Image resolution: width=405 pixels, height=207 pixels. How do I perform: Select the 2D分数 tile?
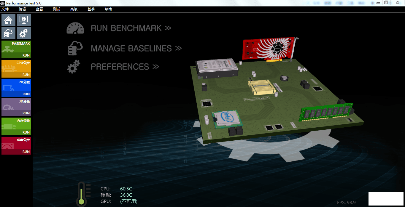pyautogui.click(x=16, y=88)
